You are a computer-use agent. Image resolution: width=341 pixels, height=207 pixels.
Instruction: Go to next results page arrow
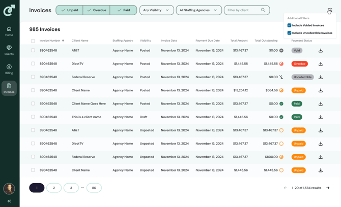[328, 188]
